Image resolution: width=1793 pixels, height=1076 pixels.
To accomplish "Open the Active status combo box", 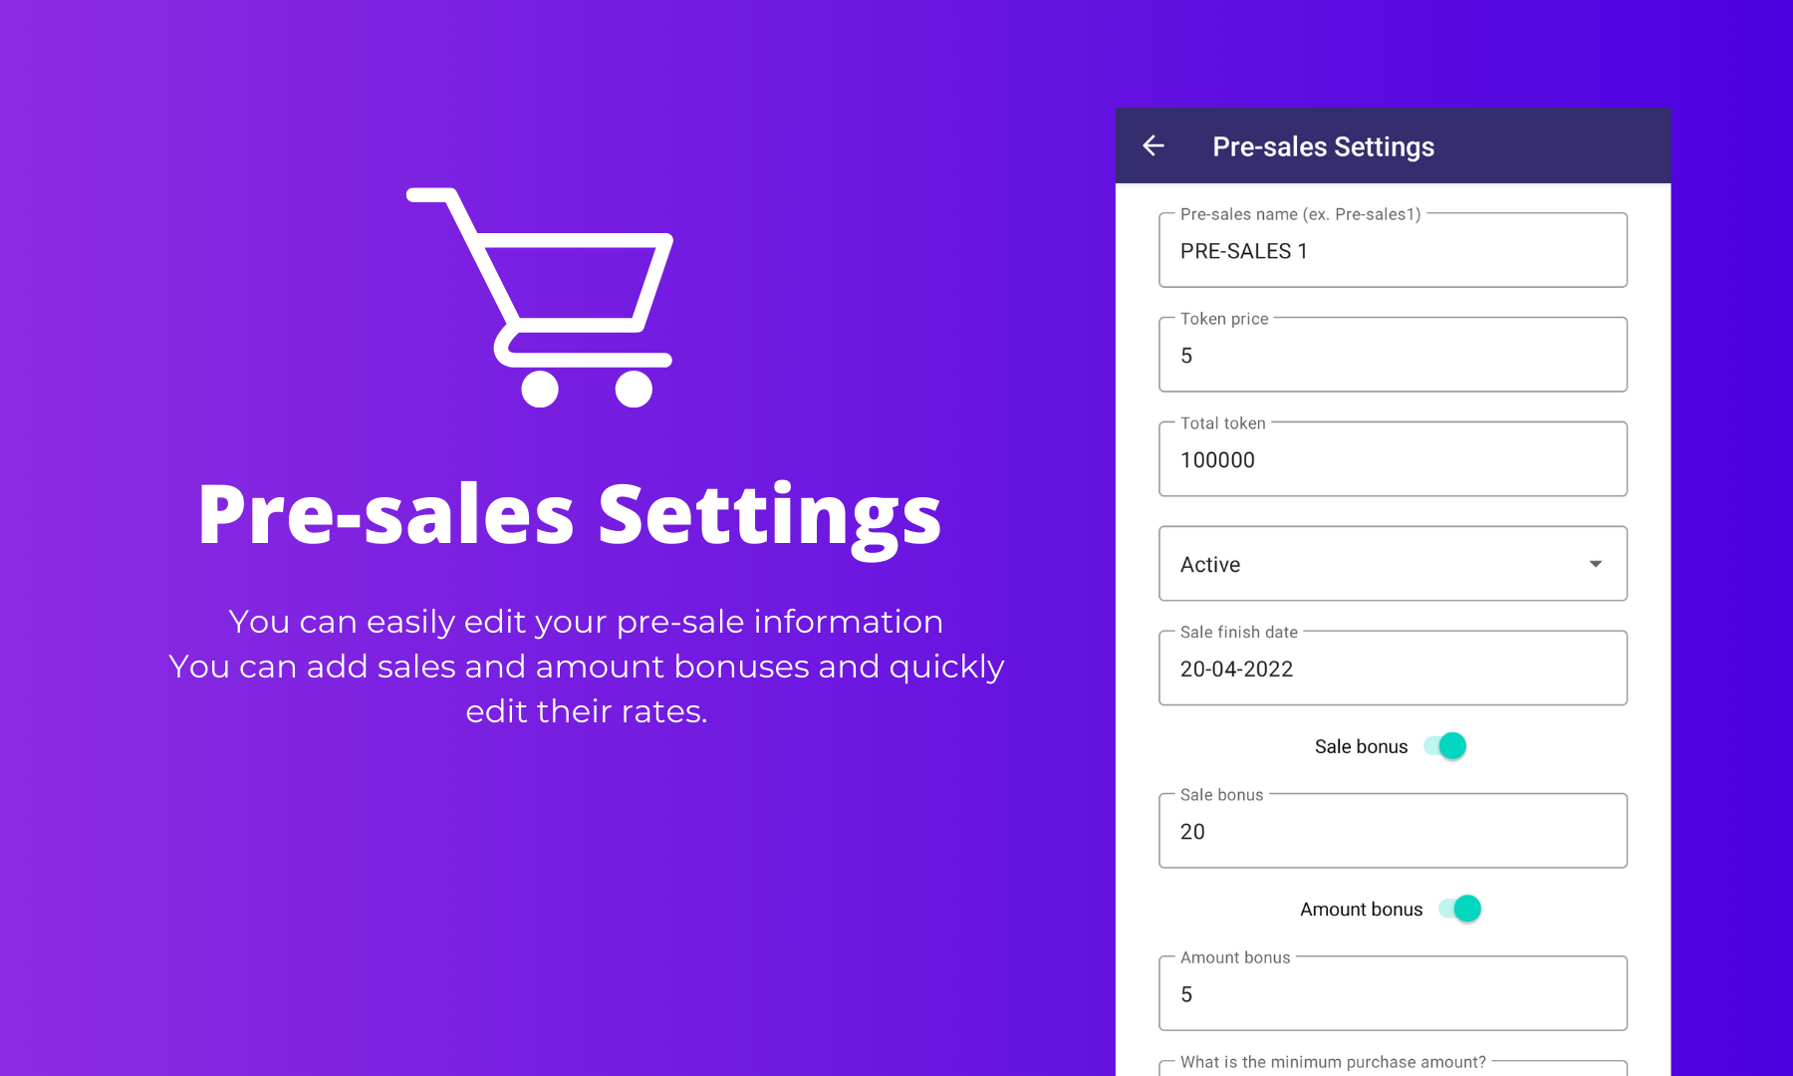I will pyautogui.click(x=1393, y=564).
